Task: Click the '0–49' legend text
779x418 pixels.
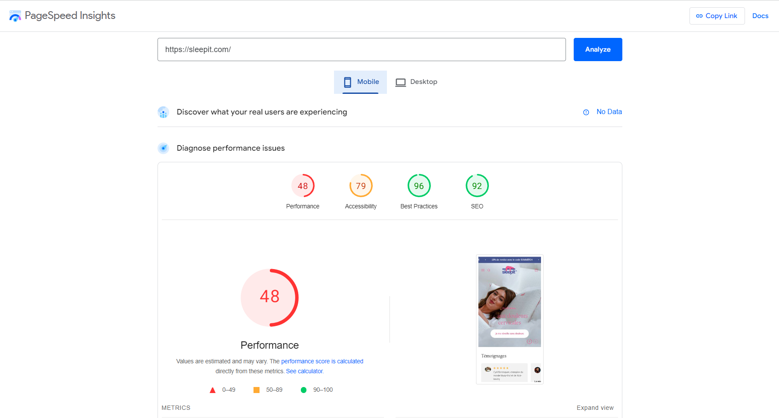Action: [229, 390]
